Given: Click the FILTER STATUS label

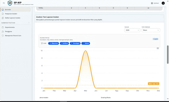Looking at the screenshot, I should pyautogui.click(x=45, y=38).
